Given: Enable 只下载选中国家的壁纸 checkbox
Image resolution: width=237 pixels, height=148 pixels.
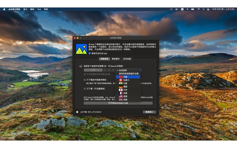Looking at the screenshot, I should (85, 80).
